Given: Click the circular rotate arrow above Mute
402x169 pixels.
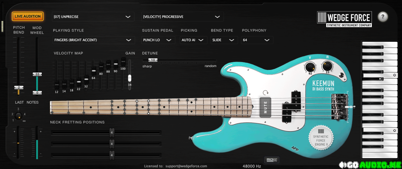Looking at the screenshot, I should [x=266, y=93].
